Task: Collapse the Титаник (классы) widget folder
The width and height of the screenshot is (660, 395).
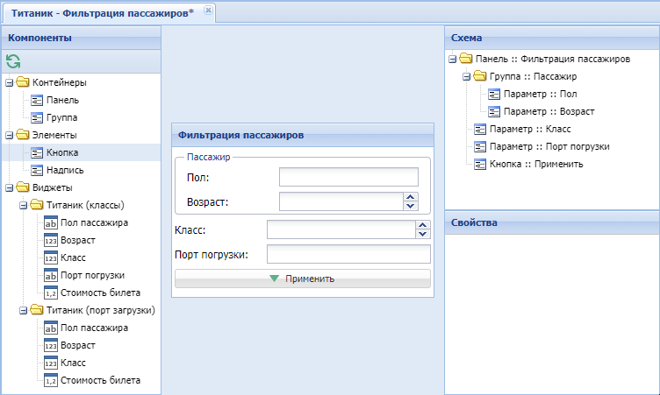Action: pyautogui.click(x=22, y=205)
